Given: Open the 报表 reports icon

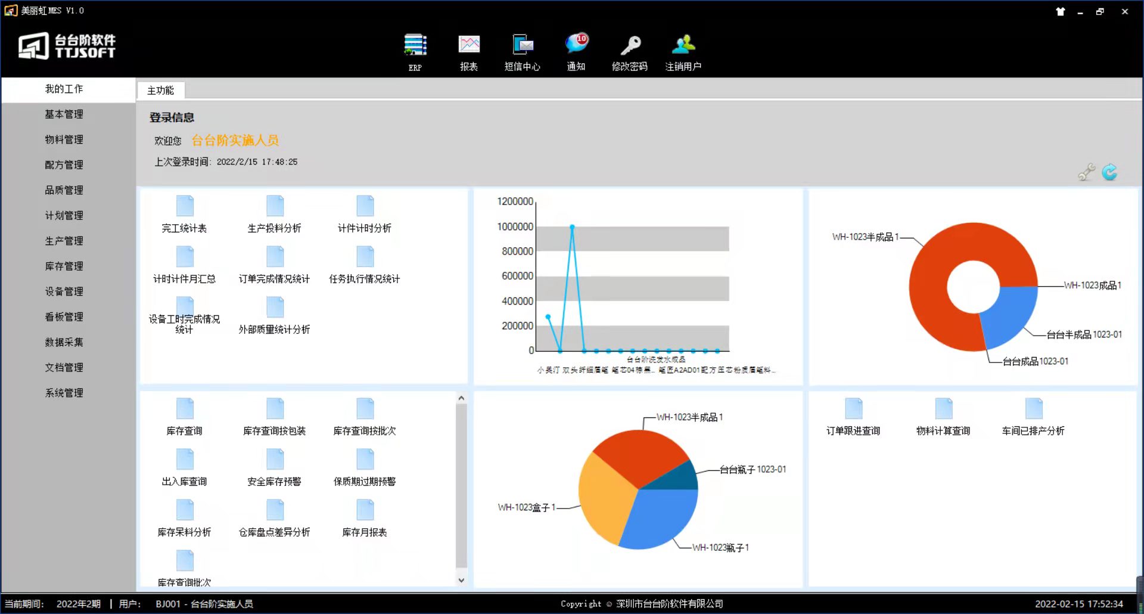Looking at the screenshot, I should click(x=469, y=46).
